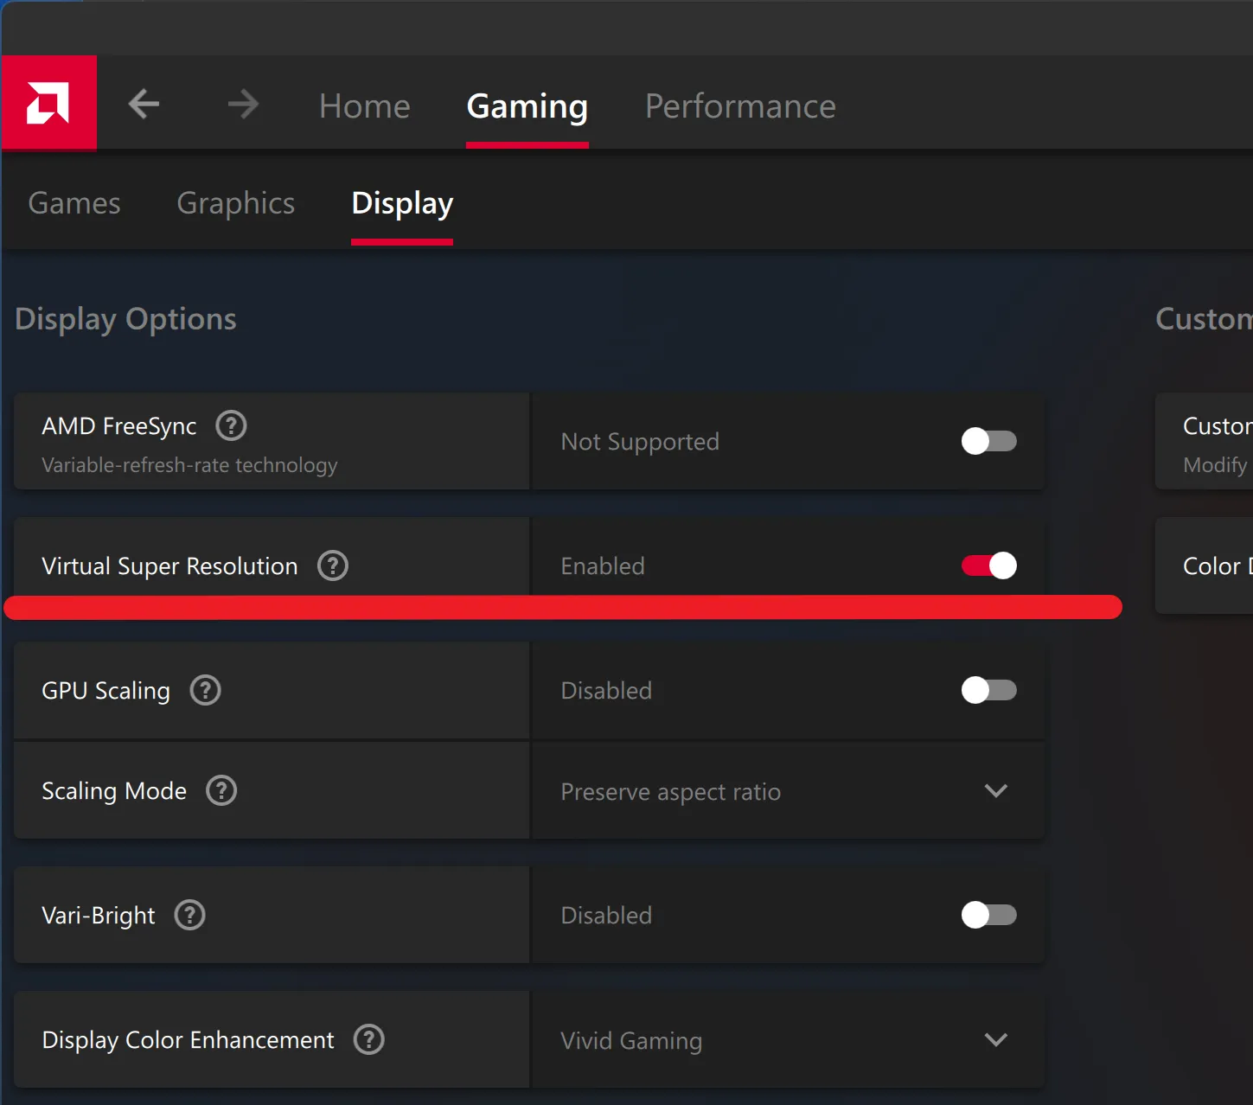Click the Vari-Bright help icon

(189, 915)
